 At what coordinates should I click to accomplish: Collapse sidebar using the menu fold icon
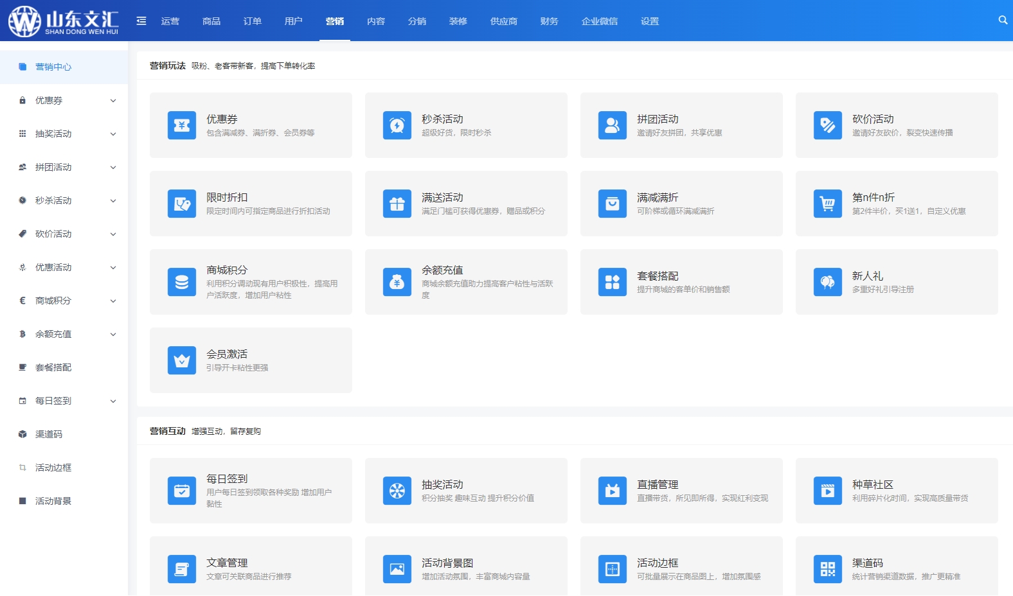(141, 21)
